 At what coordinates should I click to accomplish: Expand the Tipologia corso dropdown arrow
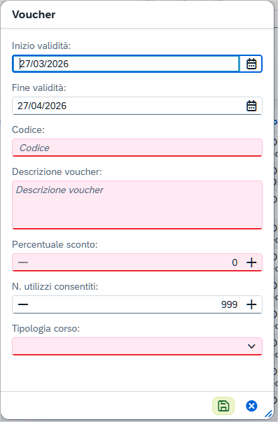click(x=251, y=346)
